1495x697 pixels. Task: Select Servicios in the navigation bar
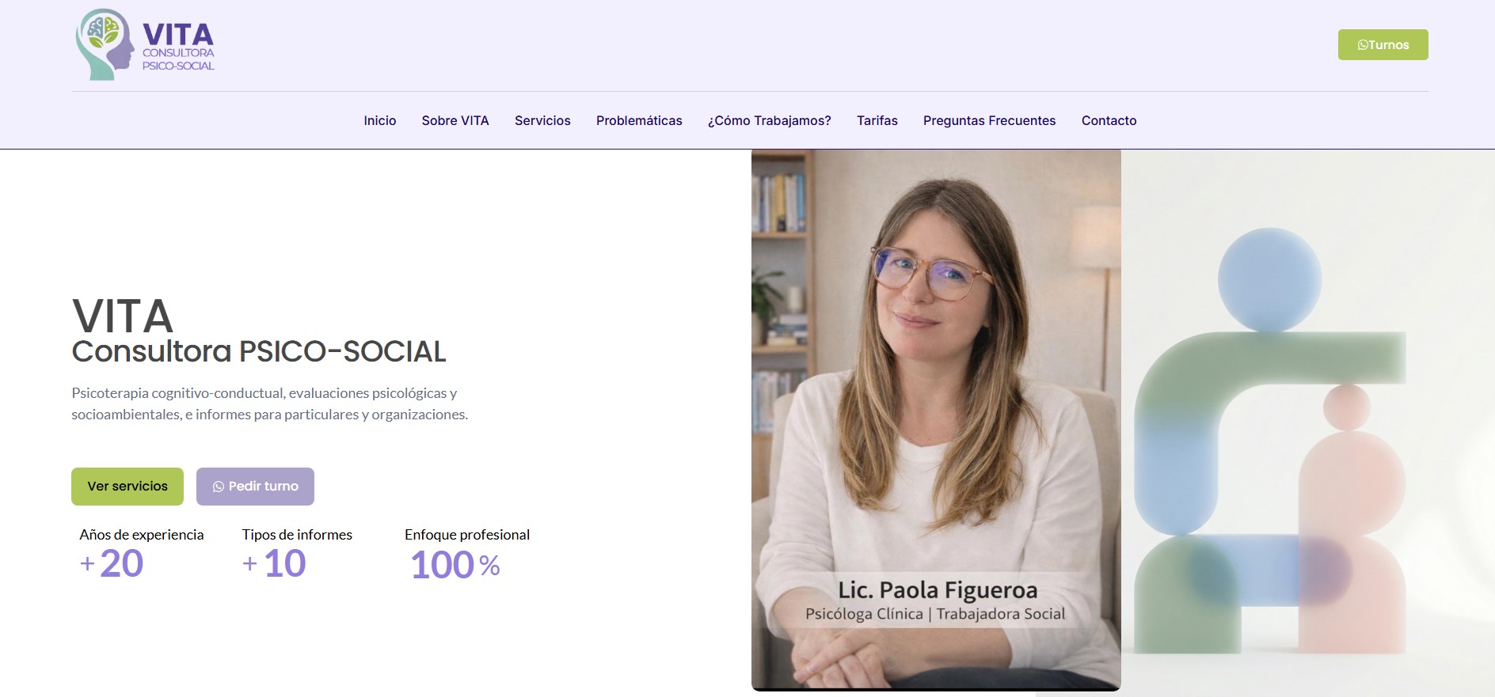tap(542, 120)
